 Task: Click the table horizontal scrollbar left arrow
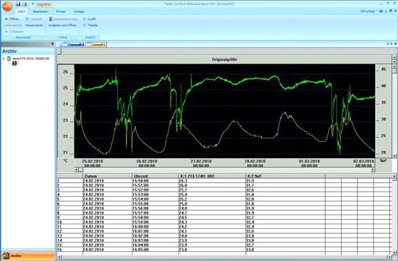click(59, 257)
